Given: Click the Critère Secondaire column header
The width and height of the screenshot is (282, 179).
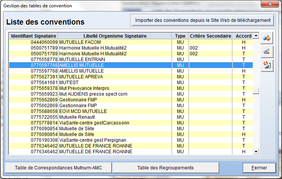Looking at the screenshot, I should tap(210, 36).
